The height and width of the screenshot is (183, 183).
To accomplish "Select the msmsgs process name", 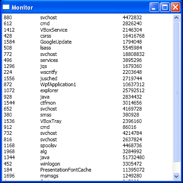I will coord(49,176).
